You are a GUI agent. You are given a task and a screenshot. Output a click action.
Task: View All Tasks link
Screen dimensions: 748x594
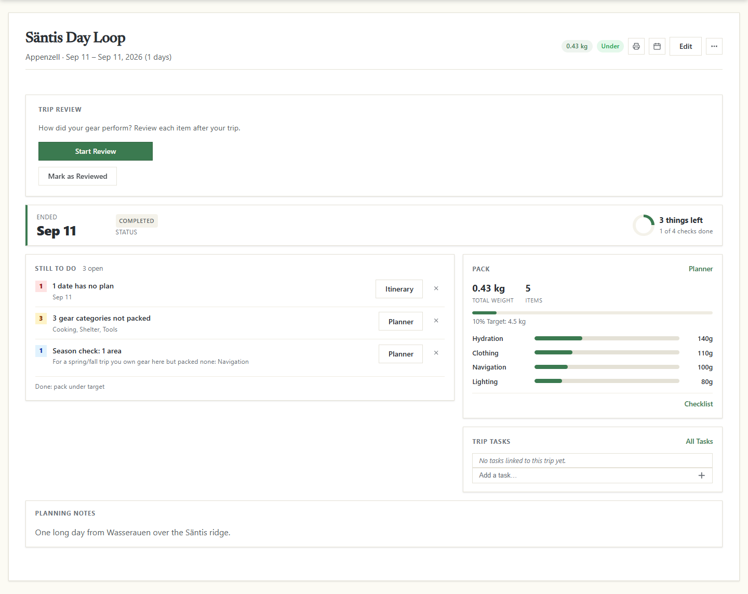(699, 441)
